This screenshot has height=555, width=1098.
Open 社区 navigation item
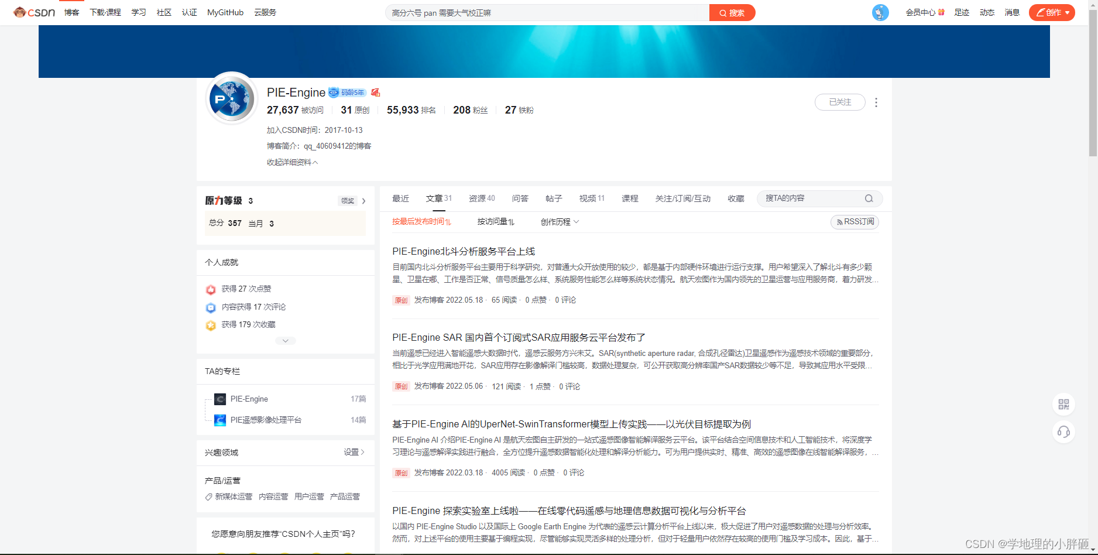[164, 12]
